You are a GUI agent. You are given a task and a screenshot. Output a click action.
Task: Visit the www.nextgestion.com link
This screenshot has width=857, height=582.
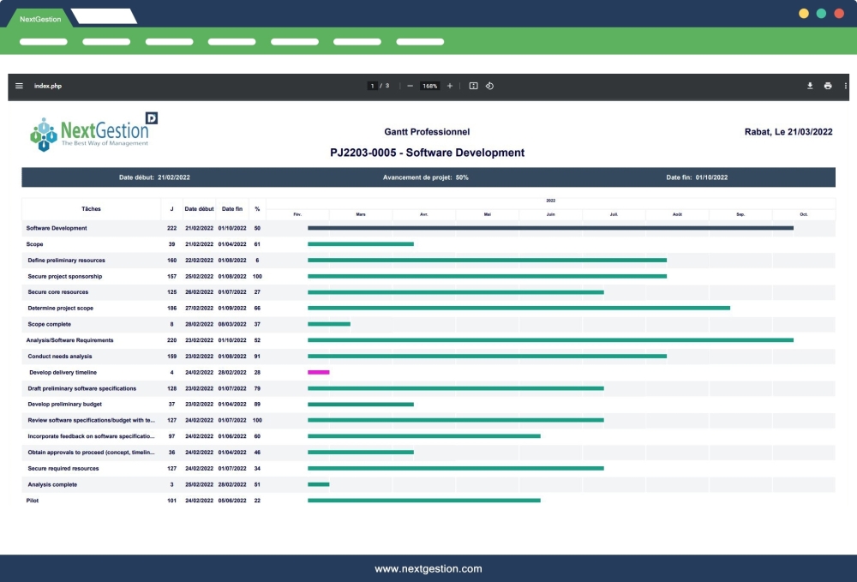coord(428,568)
